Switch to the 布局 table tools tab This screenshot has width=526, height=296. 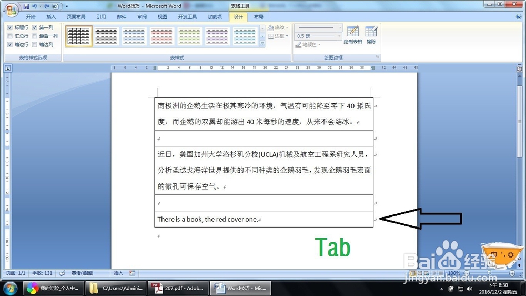point(259,17)
